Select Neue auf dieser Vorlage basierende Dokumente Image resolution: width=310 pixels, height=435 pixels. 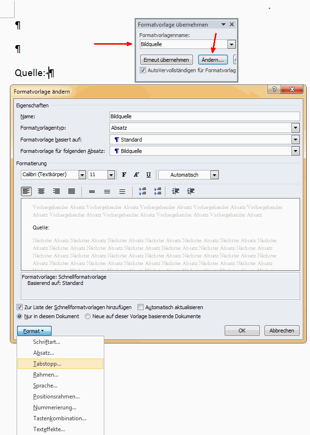(x=88, y=316)
